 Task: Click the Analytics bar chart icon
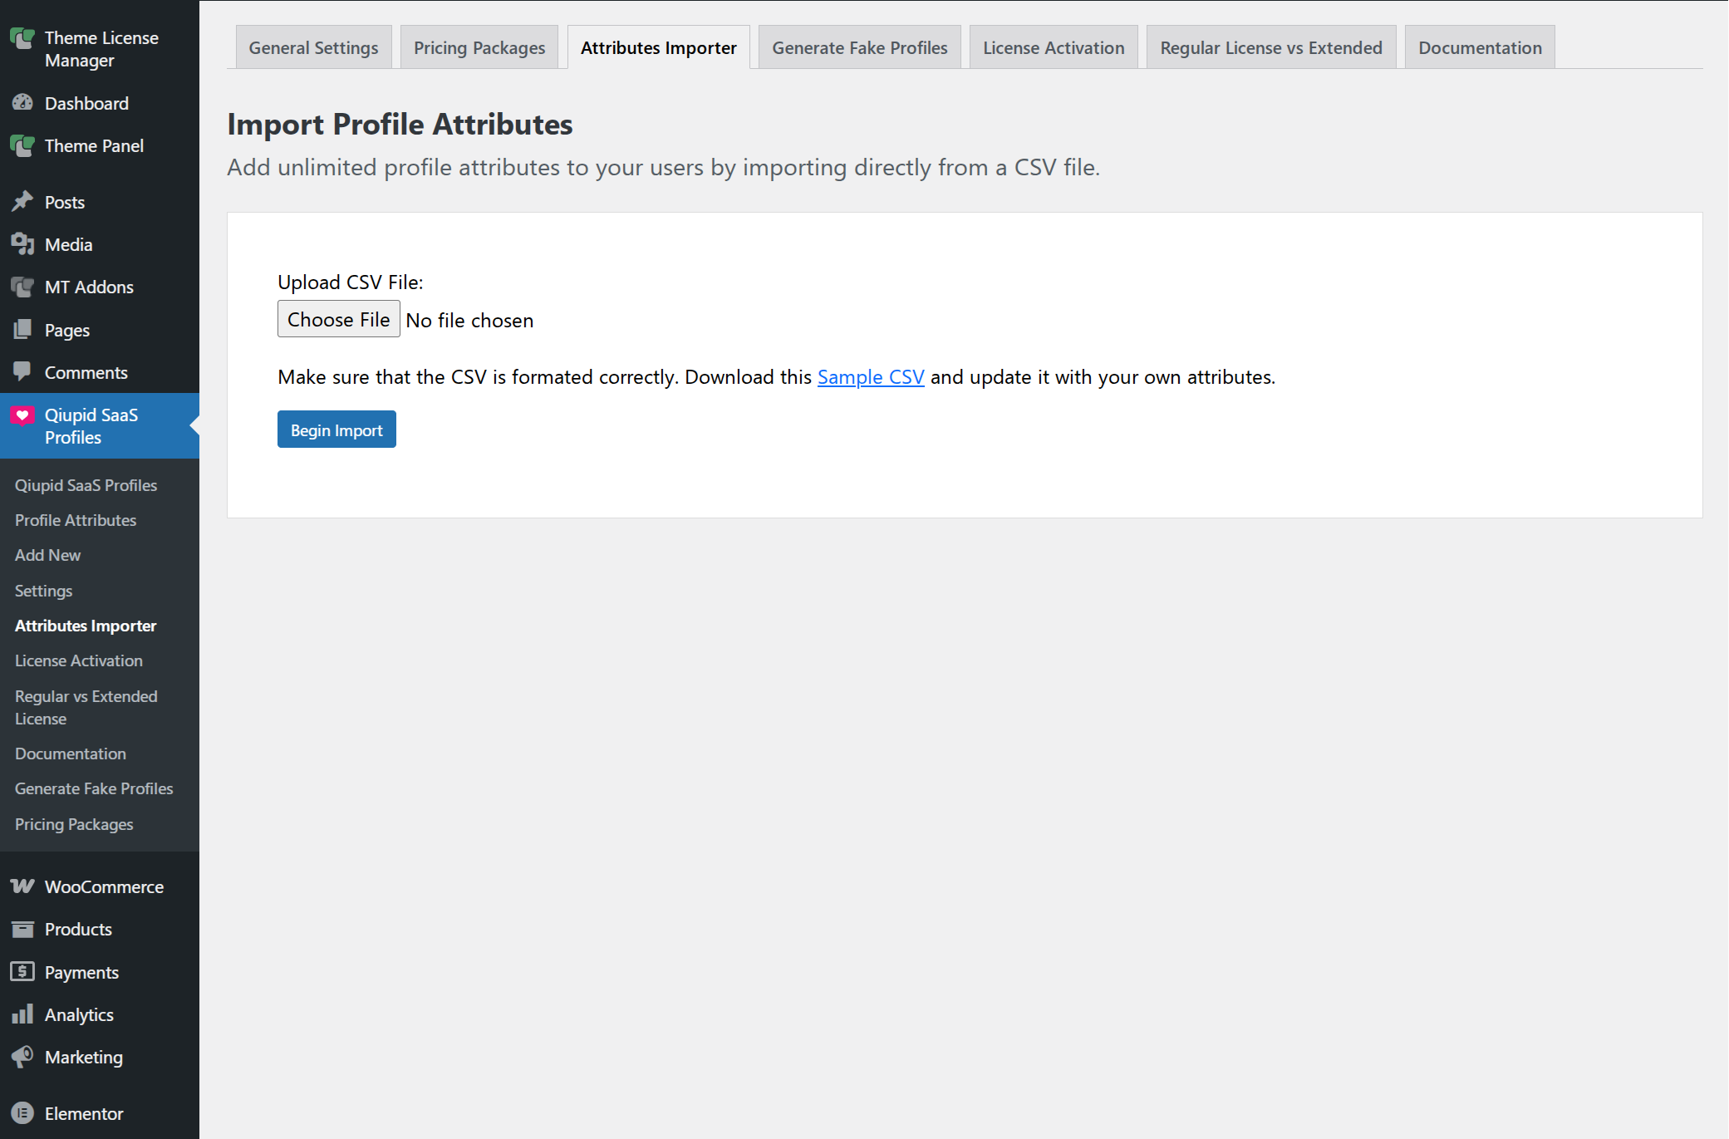pos(22,1014)
